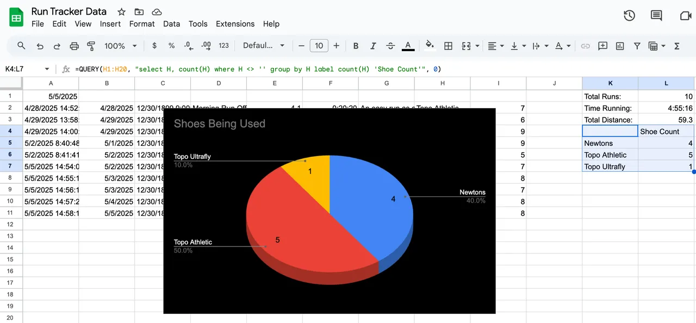The height and width of the screenshot is (323, 696).
Task: Open the fill color picker
Action: click(x=430, y=46)
